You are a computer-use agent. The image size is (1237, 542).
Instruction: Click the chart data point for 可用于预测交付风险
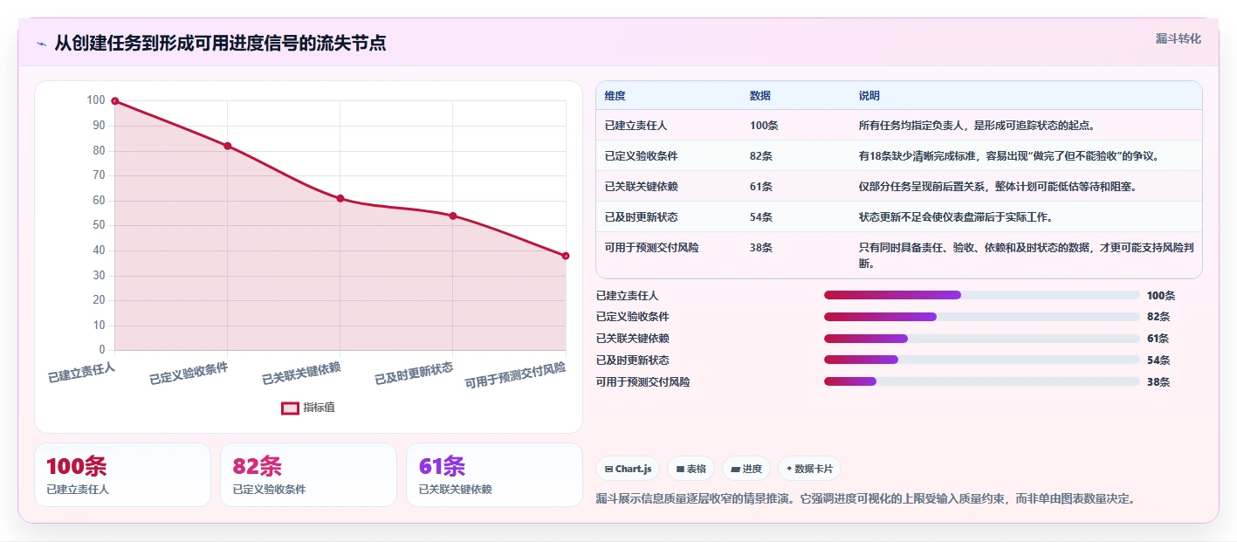(x=566, y=256)
